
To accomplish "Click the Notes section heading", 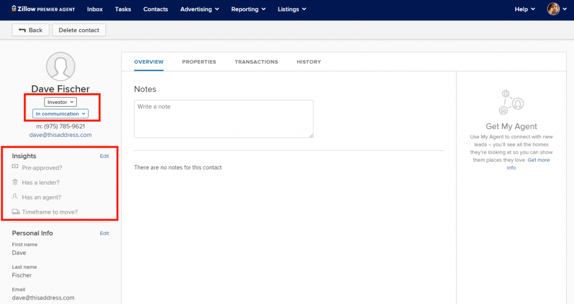I will 145,89.
